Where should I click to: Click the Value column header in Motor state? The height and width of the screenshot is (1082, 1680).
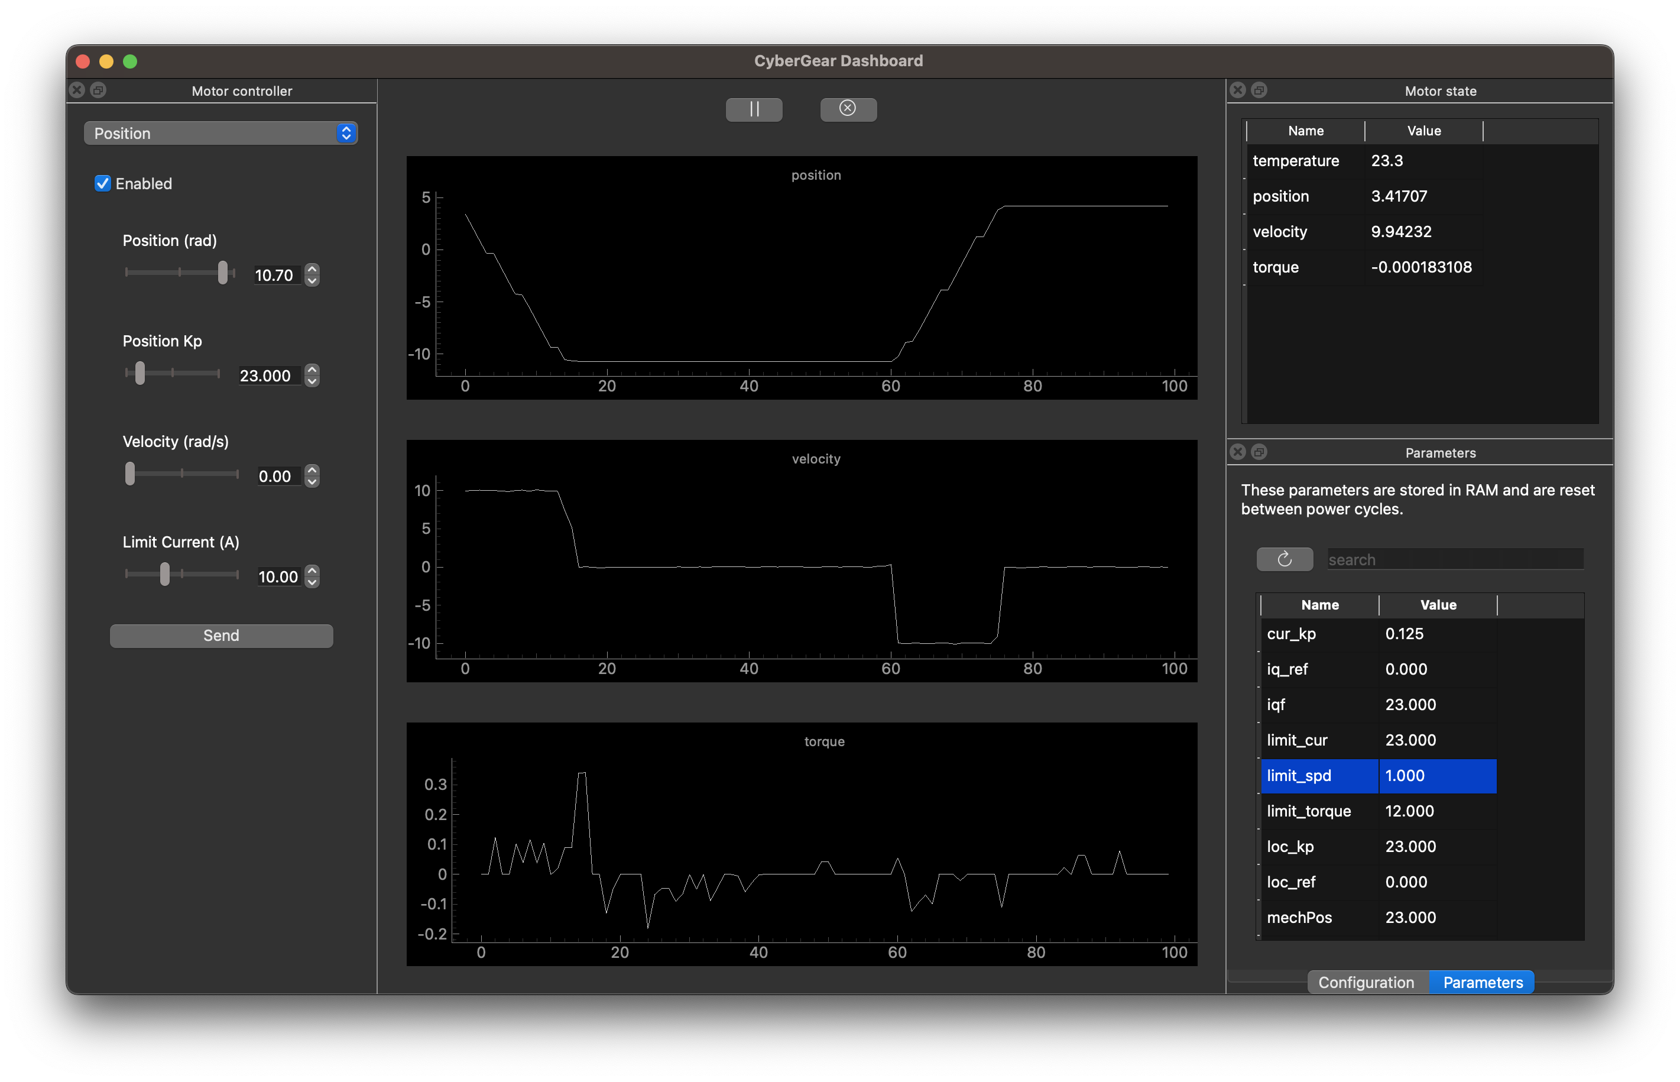coord(1423,131)
